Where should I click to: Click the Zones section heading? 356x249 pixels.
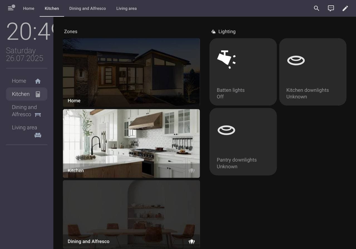point(71,31)
